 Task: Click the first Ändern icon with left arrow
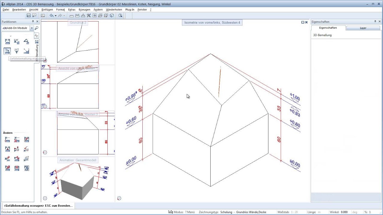[7, 139]
